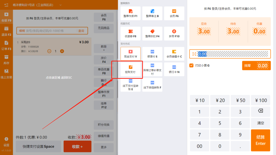The height and width of the screenshot is (155, 276).
Task: Choose 现金支付 V cash payment
Action: point(130,54)
